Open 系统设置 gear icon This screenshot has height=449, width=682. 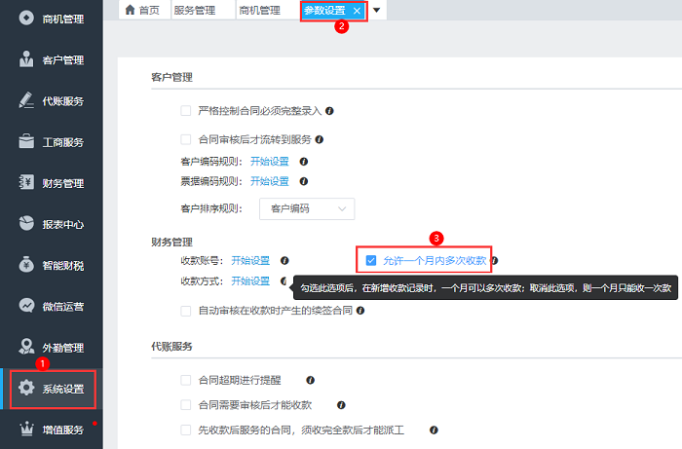coord(26,389)
